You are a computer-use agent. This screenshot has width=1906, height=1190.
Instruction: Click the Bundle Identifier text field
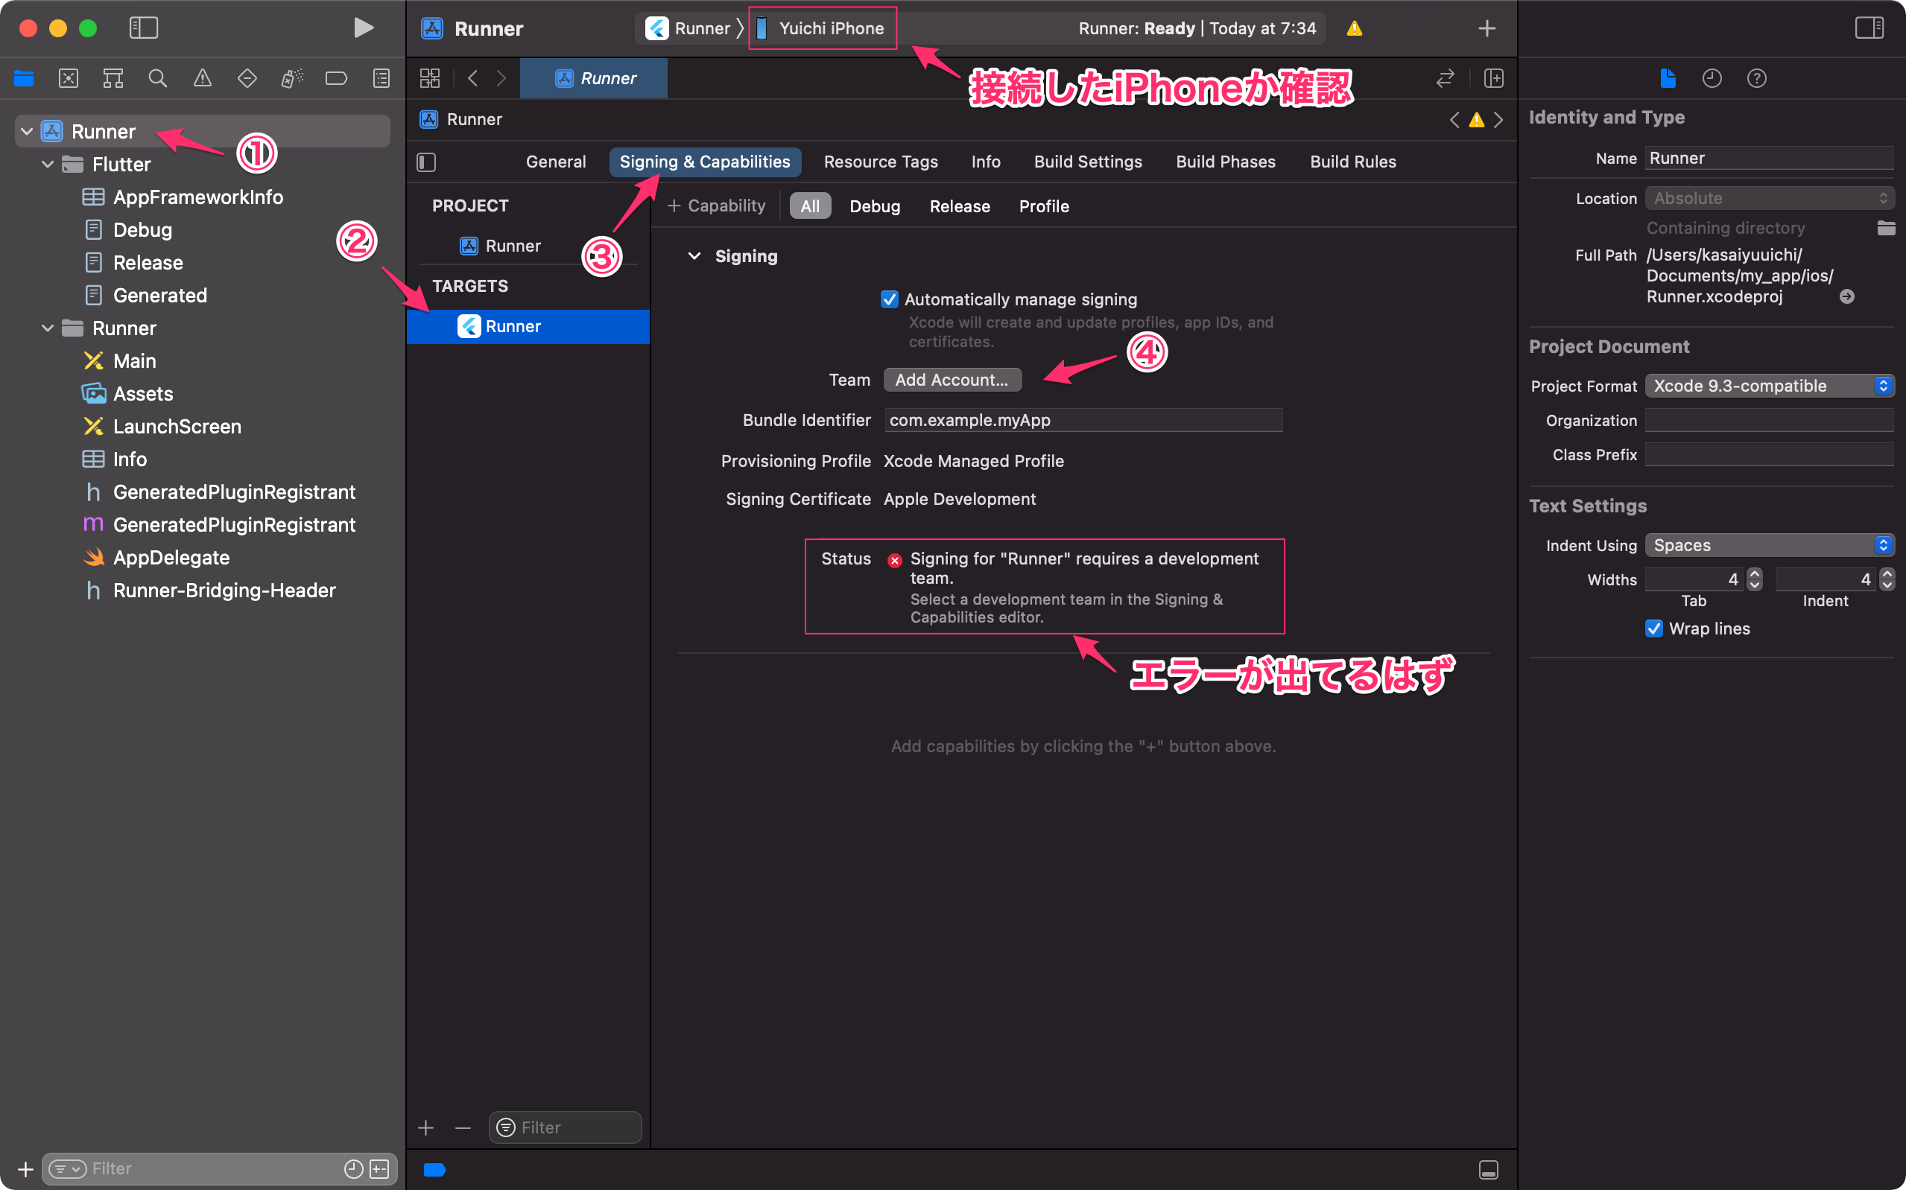pyautogui.click(x=1083, y=420)
